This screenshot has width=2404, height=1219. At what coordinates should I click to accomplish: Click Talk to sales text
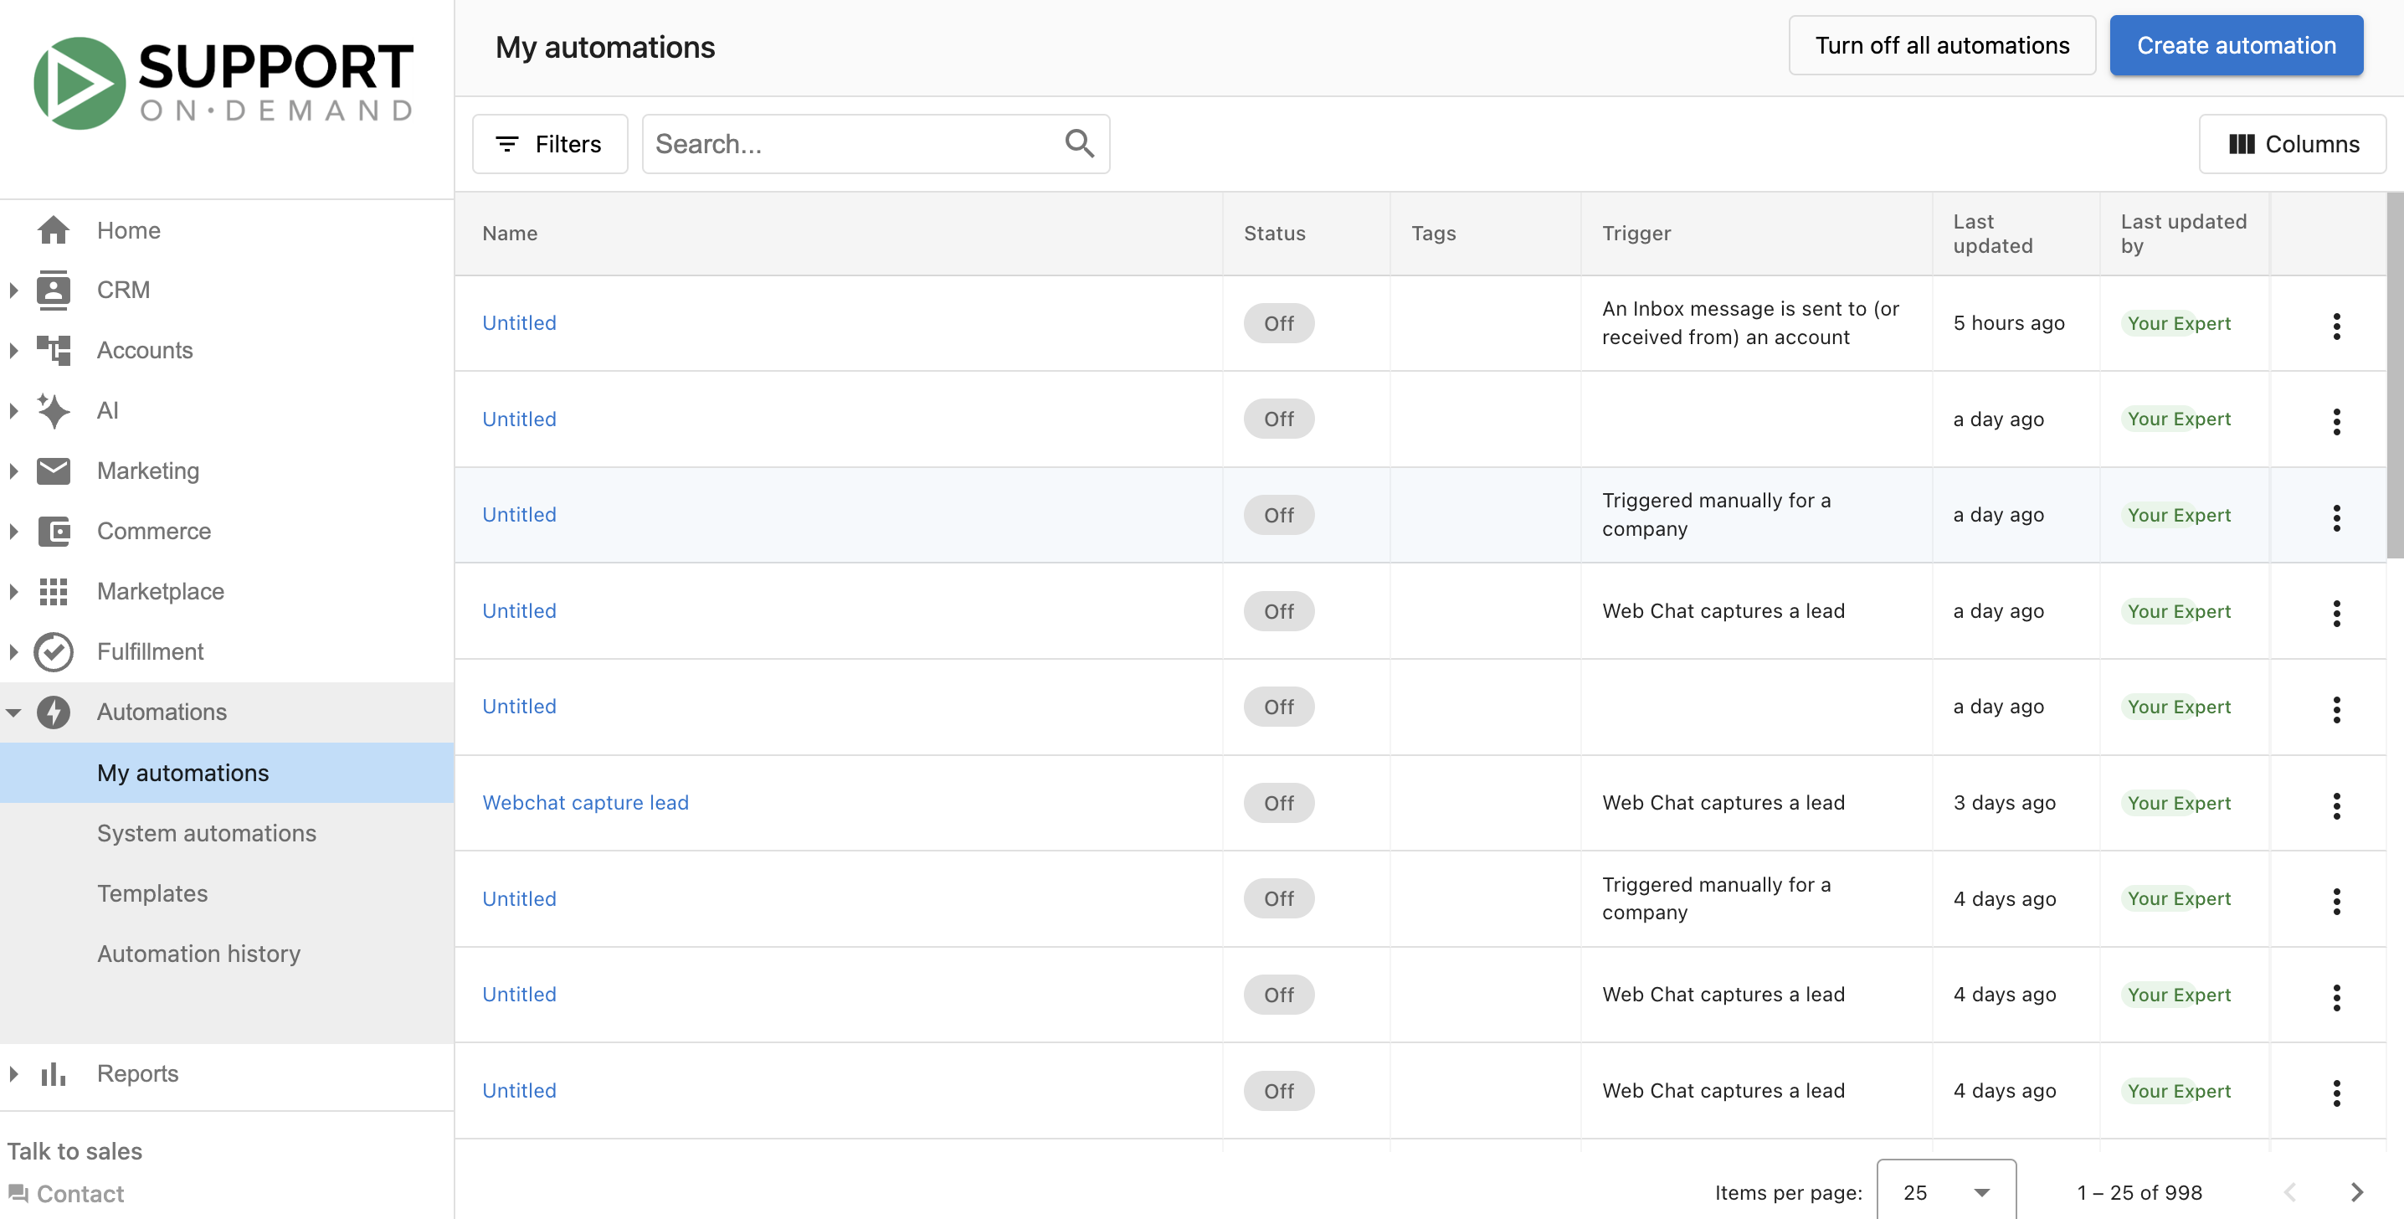click(x=74, y=1151)
